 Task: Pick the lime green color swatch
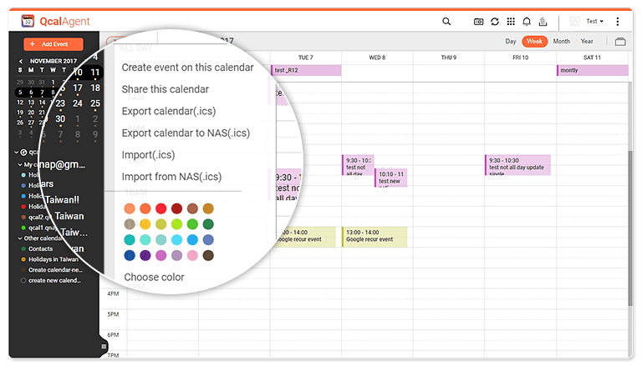(176, 224)
